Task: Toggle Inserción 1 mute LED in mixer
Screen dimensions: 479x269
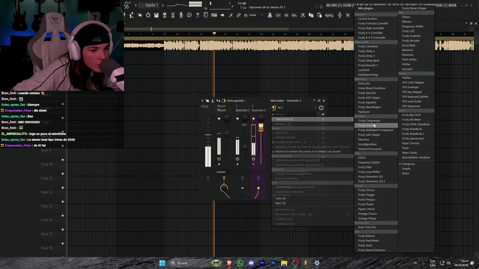Action: point(237,119)
